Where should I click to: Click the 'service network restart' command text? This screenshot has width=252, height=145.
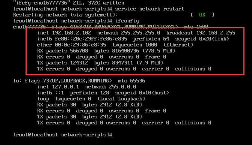point(149,9)
